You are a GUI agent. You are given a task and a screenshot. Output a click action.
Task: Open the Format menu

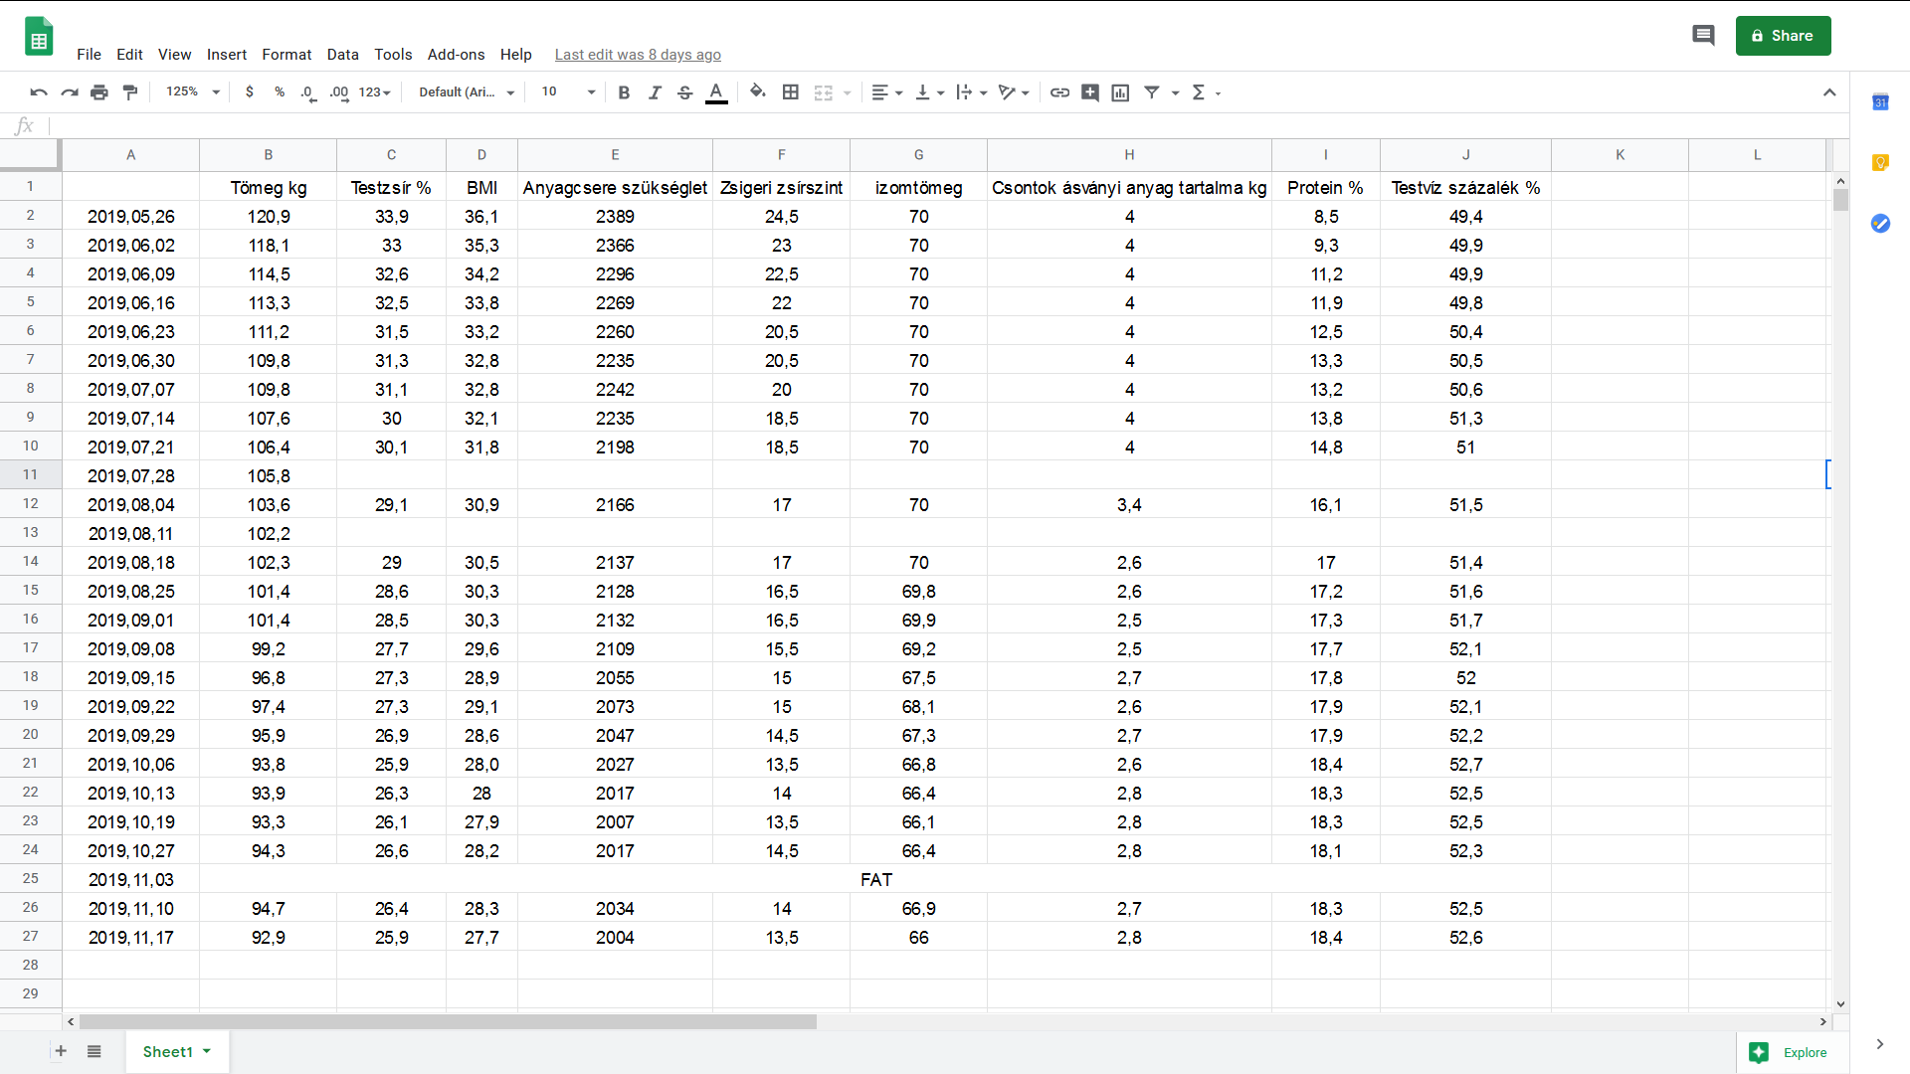point(286,55)
